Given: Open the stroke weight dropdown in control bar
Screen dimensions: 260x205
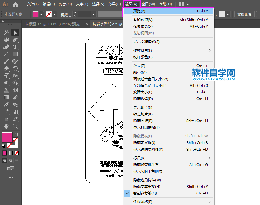Looking at the screenshot, I should tap(93, 14).
